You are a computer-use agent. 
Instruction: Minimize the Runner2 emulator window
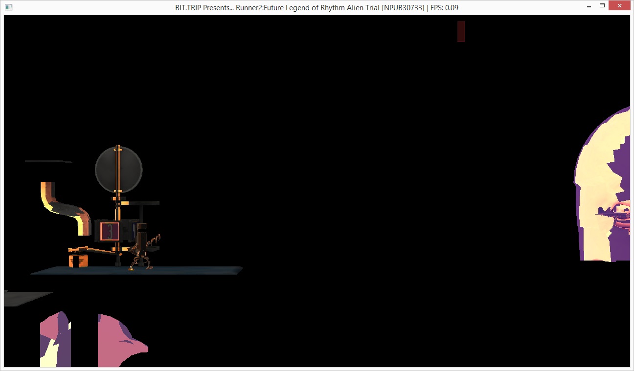tap(589, 6)
